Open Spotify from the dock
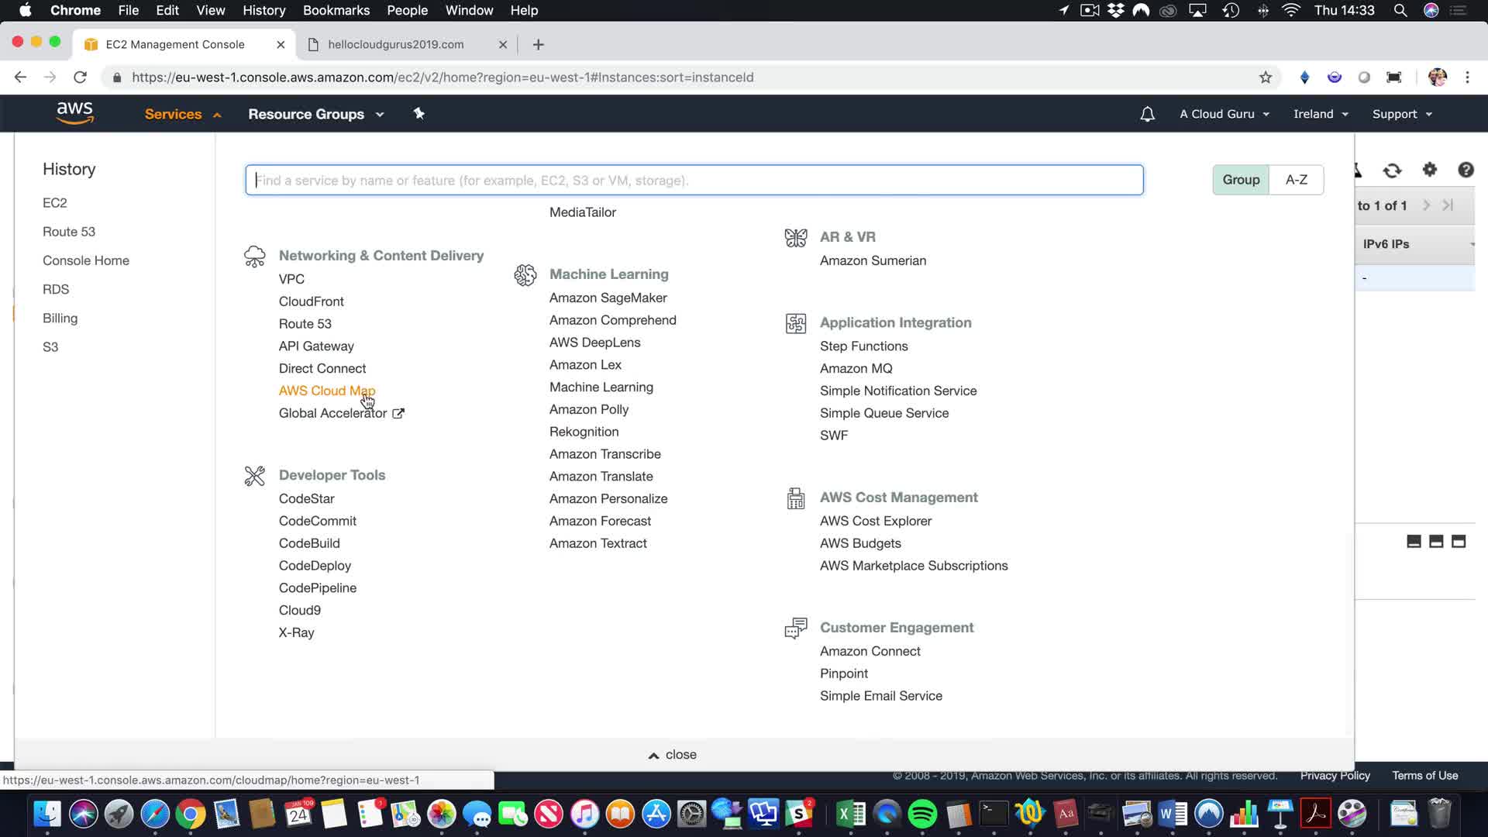 [922, 814]
